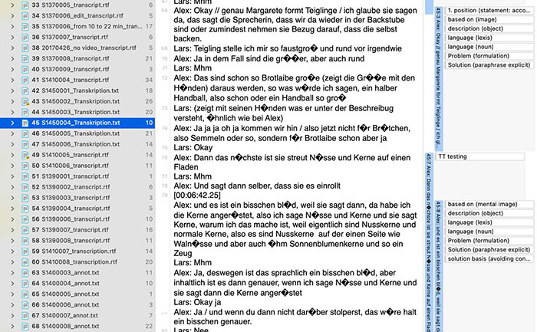Screen dimensions: 537x332
Task: Expand the S1400008_annot.txt document node
Action: tap(8, 326)
